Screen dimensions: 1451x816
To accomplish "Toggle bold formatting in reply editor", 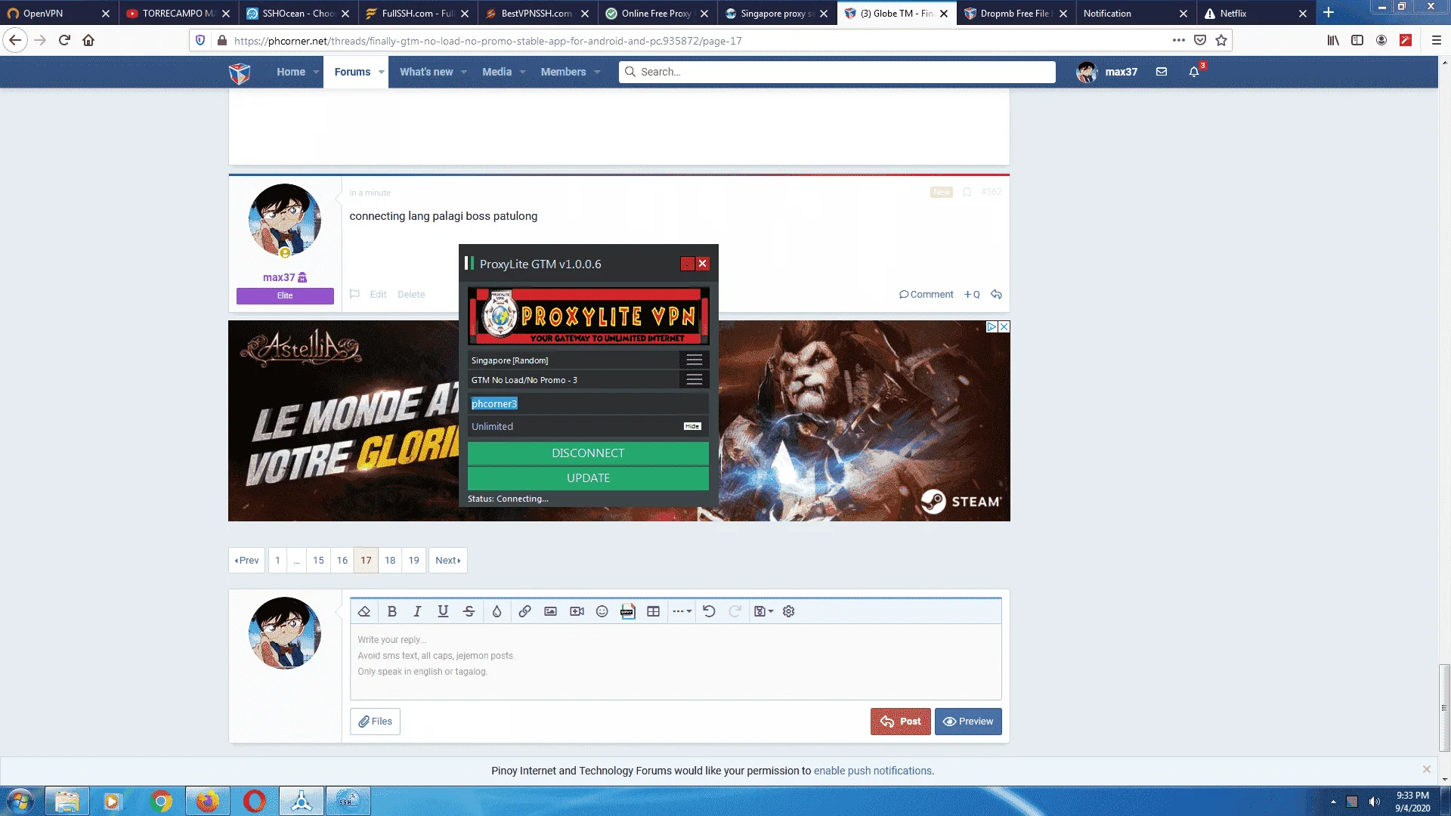I will [391, 611].
